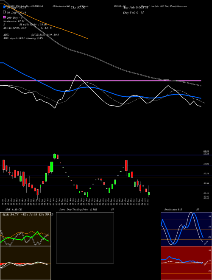Click the blue 20 Day legend swatch
The image size is (212, 280).
click(4, 7)
